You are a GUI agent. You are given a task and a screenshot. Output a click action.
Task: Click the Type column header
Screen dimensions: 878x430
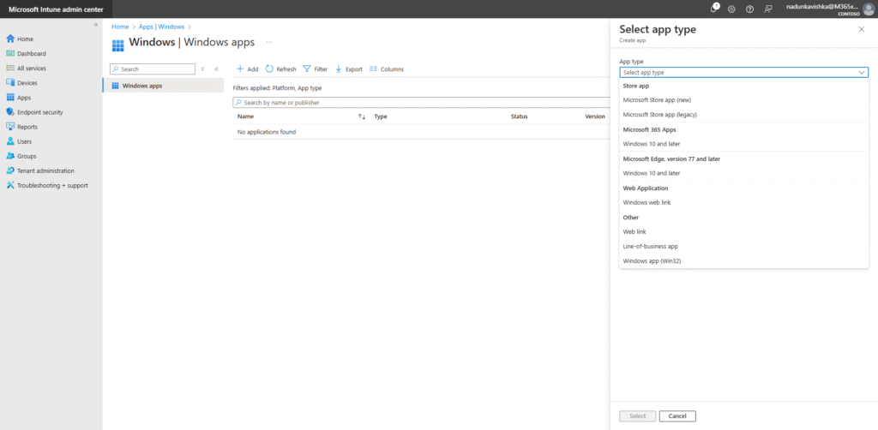381,116
